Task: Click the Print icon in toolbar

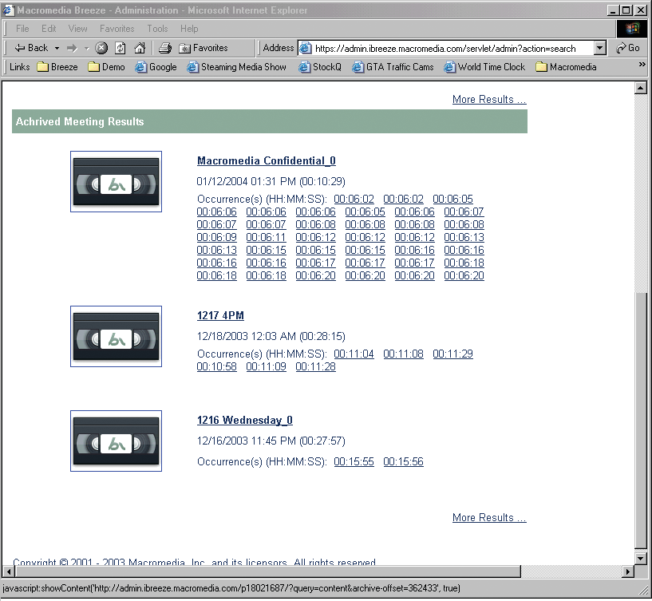Action: pyautogui.click(x=165, y=48)
